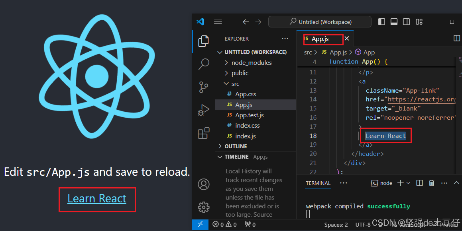Open App.test.js in the explorer

256,115
